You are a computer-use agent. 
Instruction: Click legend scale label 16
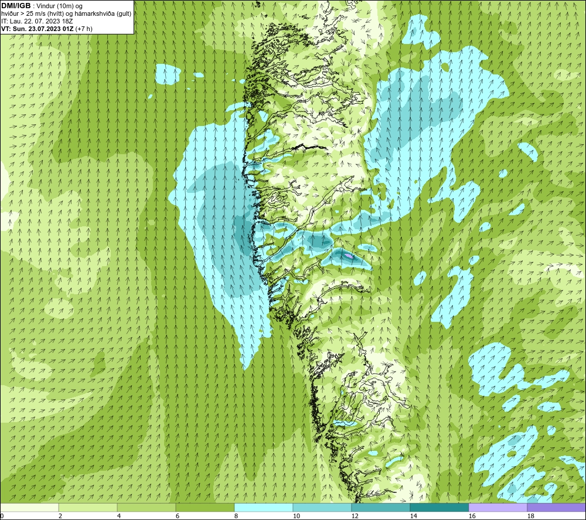[472, 516]
